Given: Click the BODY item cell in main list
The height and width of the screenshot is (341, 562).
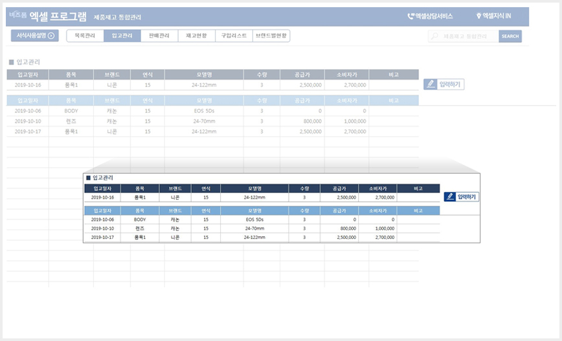Looking at the screenshot, I should 71,111.
